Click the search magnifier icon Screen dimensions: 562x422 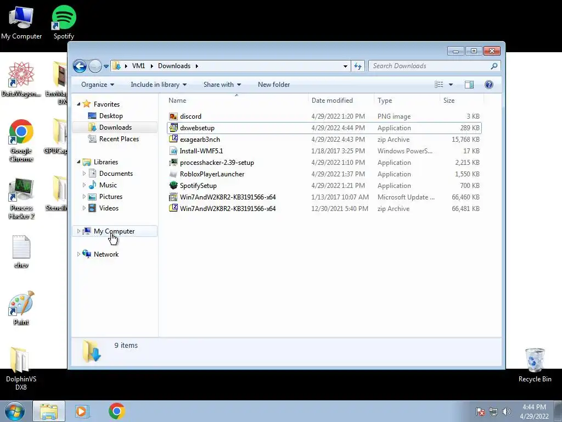(494, 66)
